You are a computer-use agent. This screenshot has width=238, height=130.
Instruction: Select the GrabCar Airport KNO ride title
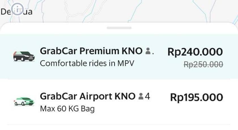point(88,96)
